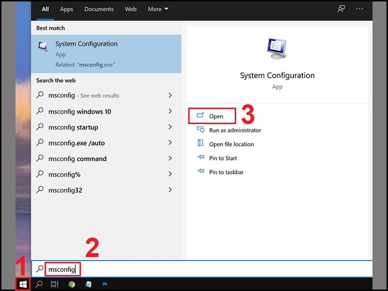Click the large System Configuration icon
Image resolution: width=388 pixels, height=291 pixels.
tap(277, 49)
